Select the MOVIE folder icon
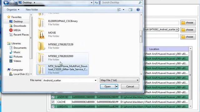Viewport: 200px width, 112px height. coord(41,35)
